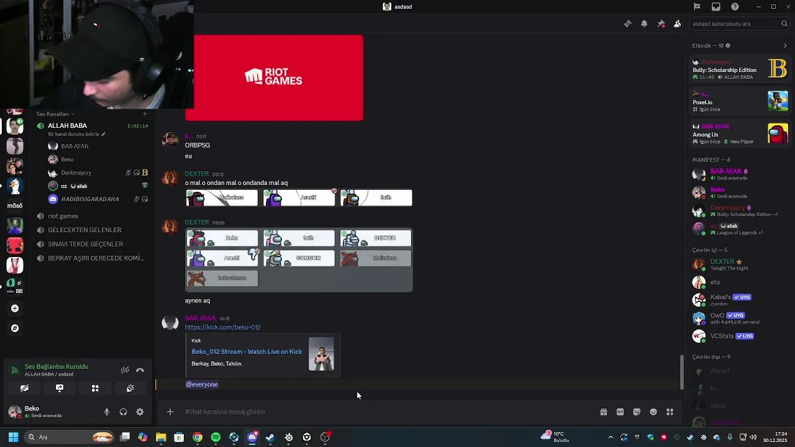This screenshot has height=447, width=795.
Task: Deafen audio with headphone icon
Action: 123,412
